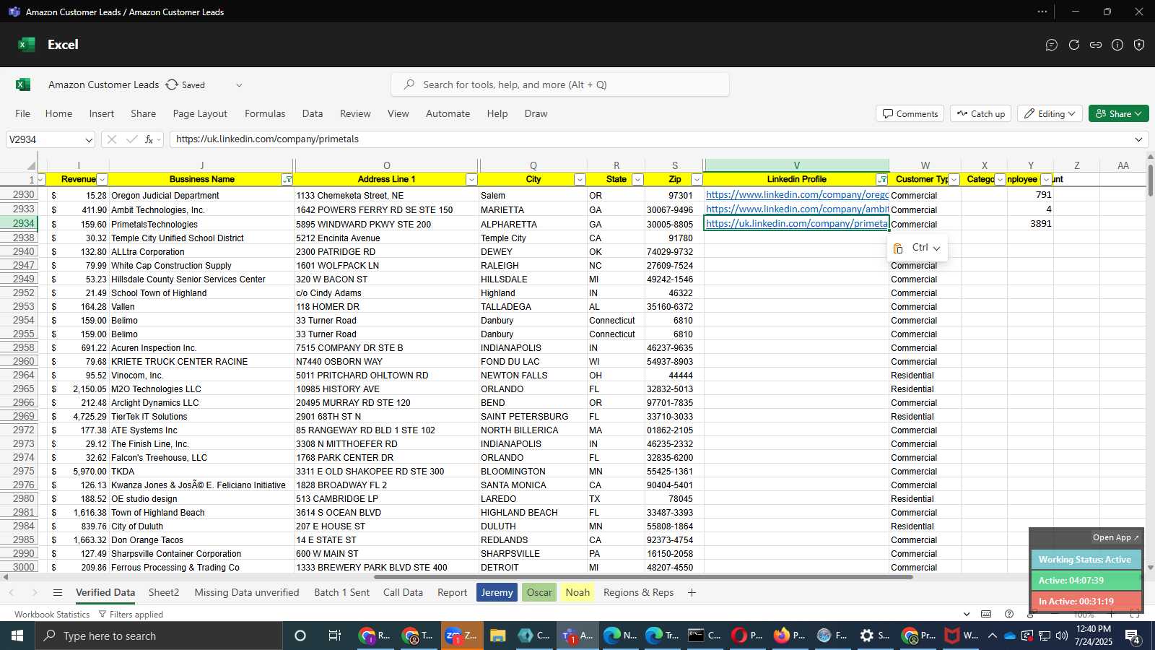Open the Editing mode dropdown
The height and width of the screenshot is (650, 1155).
click(1050, 114)
